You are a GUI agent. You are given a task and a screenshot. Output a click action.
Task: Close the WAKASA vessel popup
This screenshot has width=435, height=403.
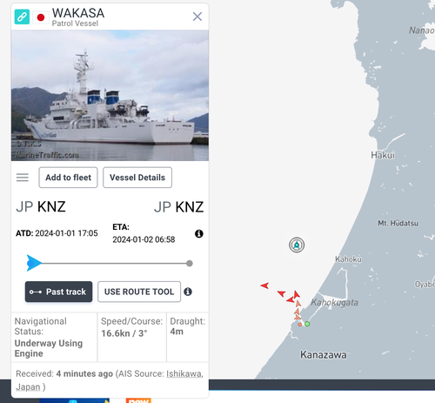click(x=197, y=17)
